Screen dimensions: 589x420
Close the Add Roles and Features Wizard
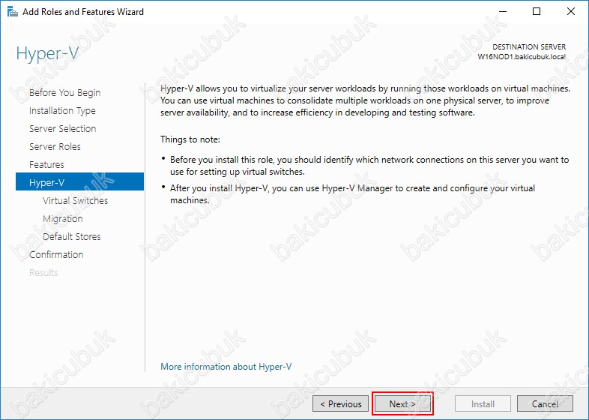click(570, 12)
